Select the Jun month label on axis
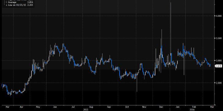The height and width of the screenshot is (111, 223). (55, 107)
